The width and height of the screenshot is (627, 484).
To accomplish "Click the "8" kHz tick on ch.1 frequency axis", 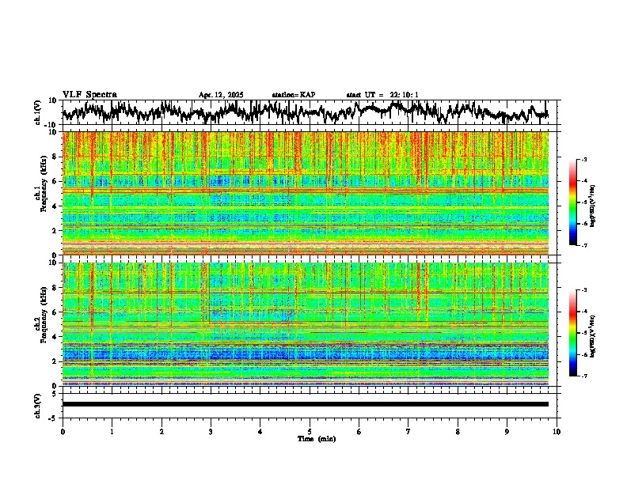I will 55,157.
